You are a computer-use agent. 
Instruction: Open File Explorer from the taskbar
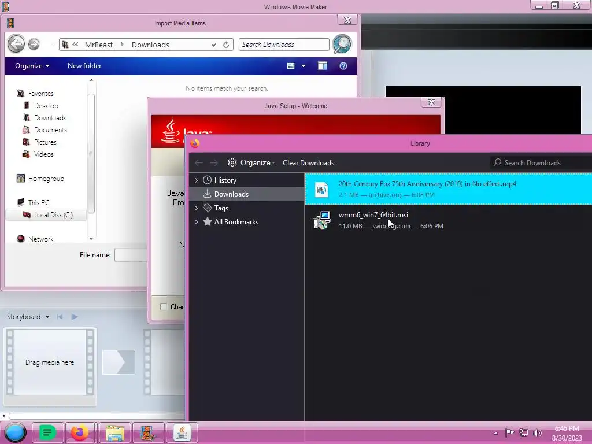point(115,432)
